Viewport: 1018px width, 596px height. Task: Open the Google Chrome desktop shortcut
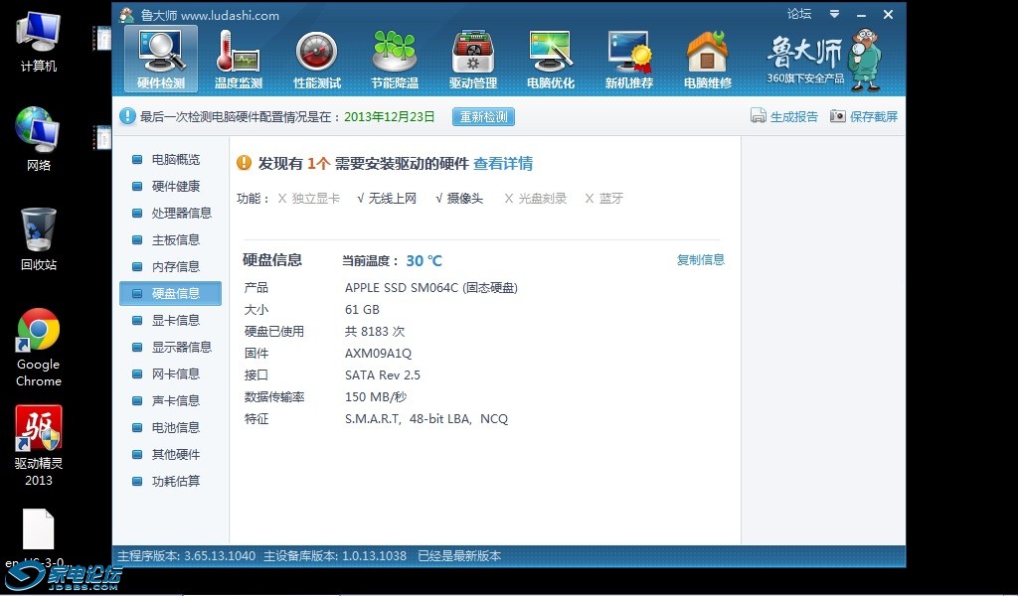coord(39,349)
